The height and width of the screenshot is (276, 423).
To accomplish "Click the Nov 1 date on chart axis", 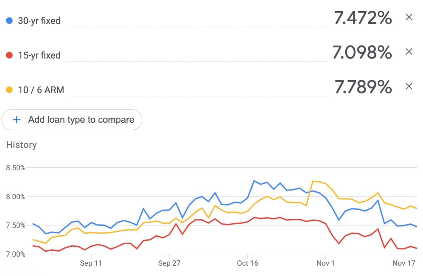I will 326,263.
